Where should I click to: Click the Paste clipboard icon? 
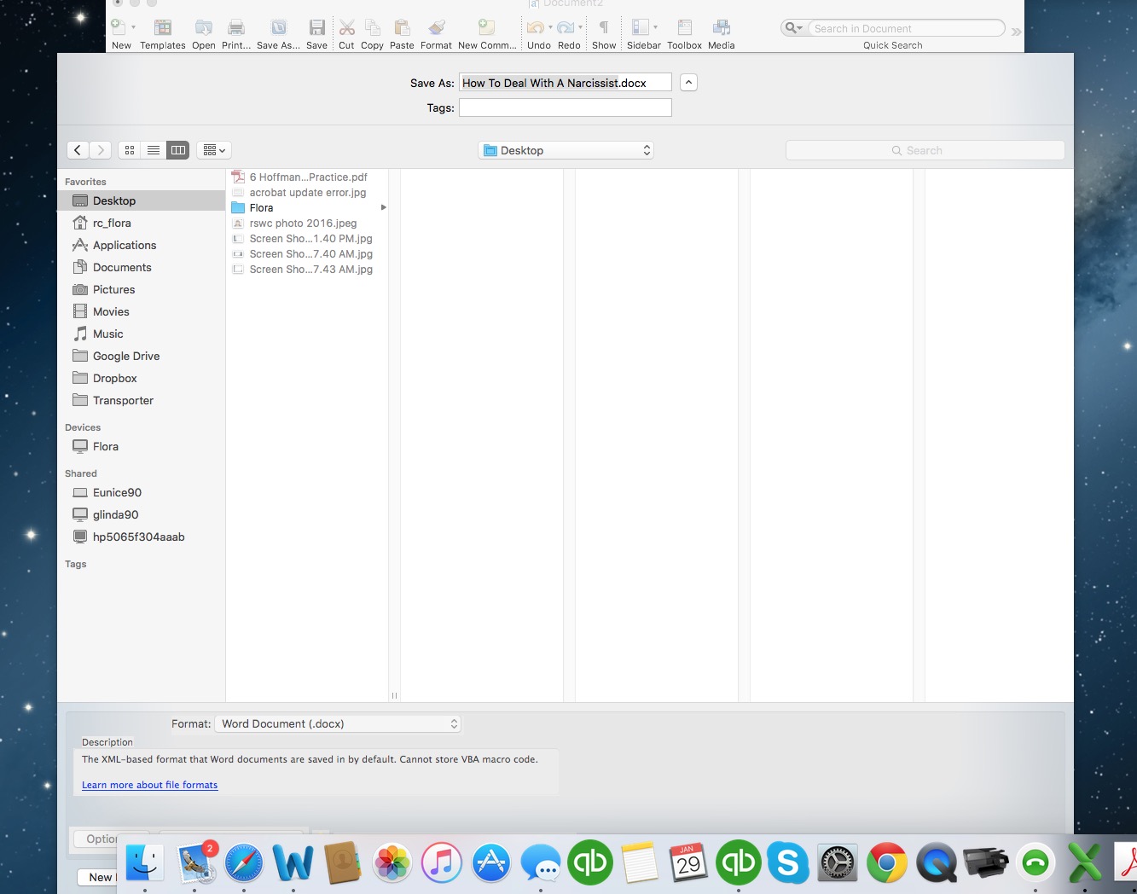402,27
